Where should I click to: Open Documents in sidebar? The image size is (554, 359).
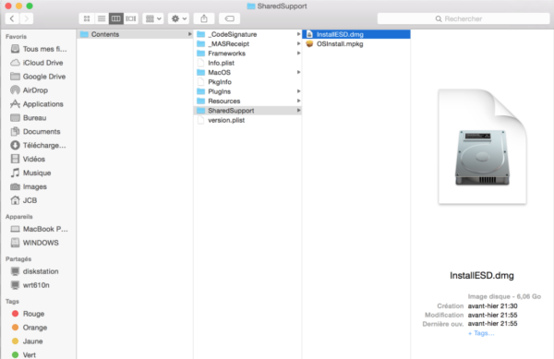(39, 131)
